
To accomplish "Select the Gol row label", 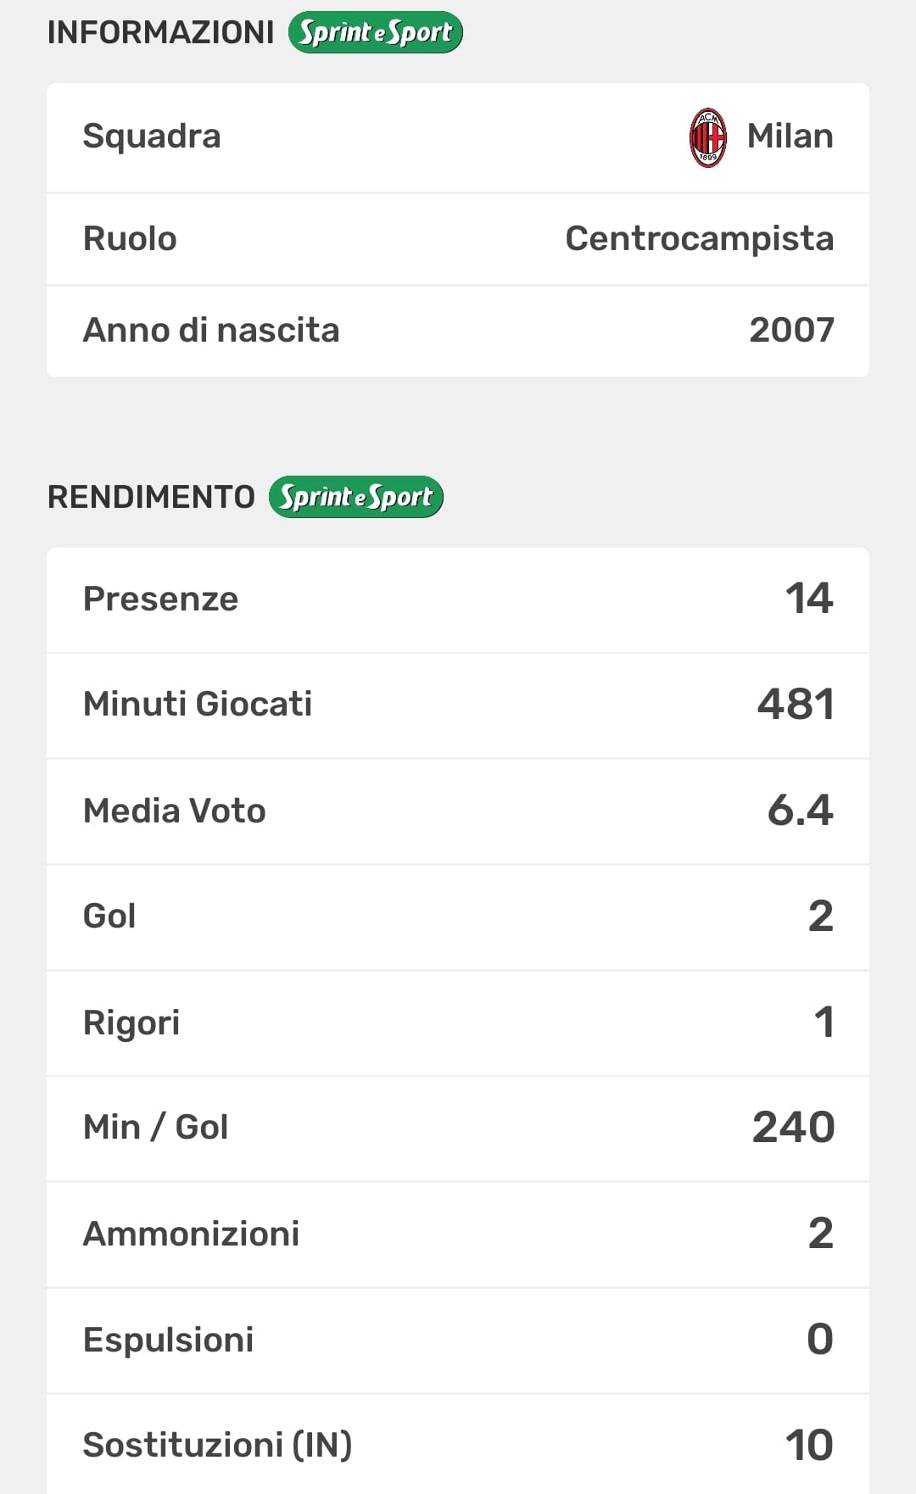I will pyautogui.click(x=109, y=916).
